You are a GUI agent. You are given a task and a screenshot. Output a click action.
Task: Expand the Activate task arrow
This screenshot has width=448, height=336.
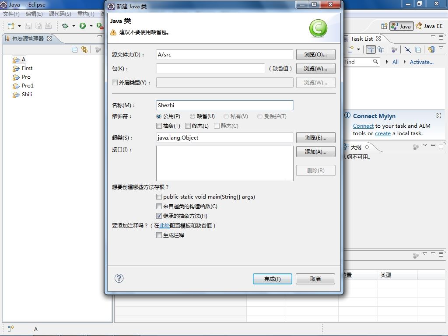[405, 62]
